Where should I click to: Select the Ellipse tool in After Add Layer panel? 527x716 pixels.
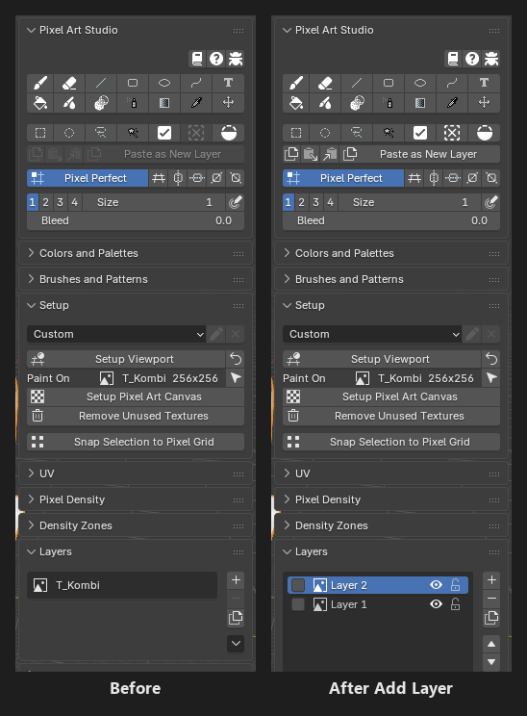(x=420, y=83)
